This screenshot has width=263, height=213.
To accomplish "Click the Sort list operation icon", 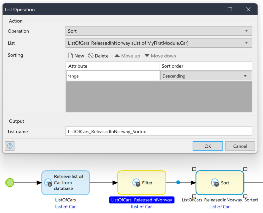I will [x=215, y=183].
